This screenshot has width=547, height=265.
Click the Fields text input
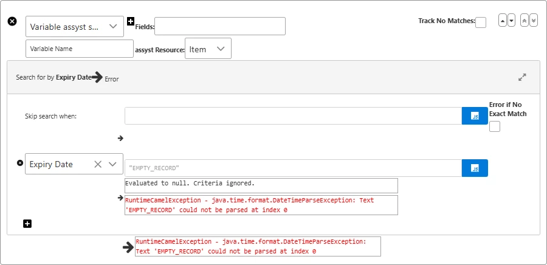click(219, 26)
